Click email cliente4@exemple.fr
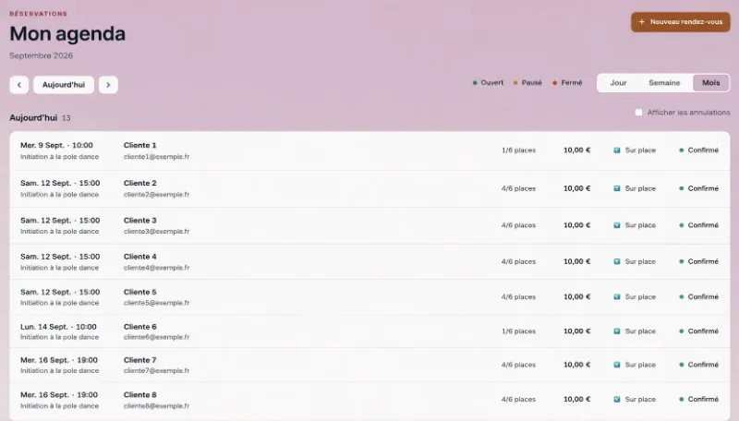The width and height of the screenshot is (739, 421). (x=156, y=268)
